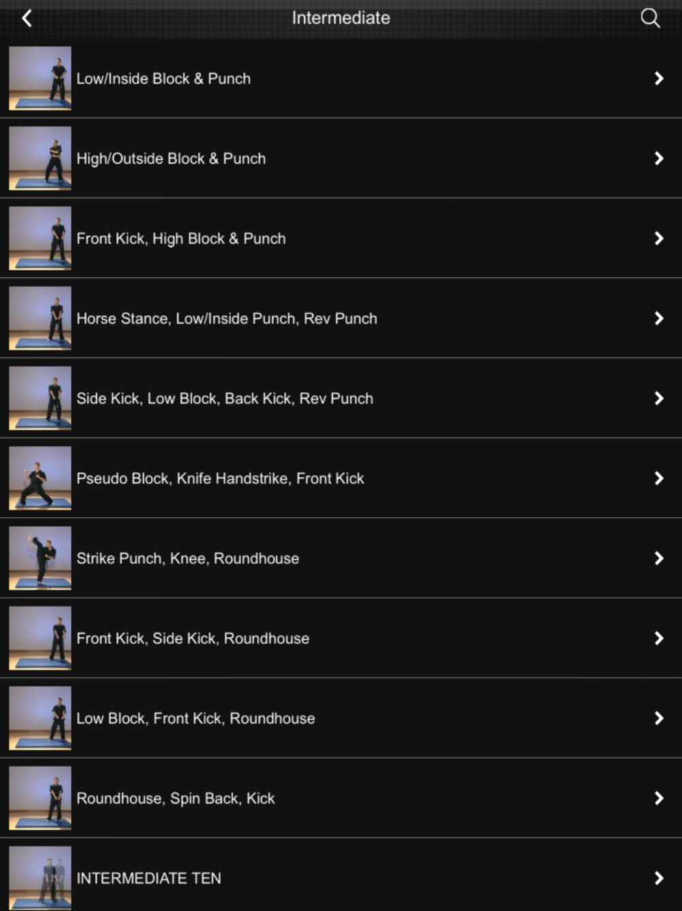Tap chevron for High/Outside Block & Punch
This screenshot has height=911, width=682.
[x=659, y=158]
